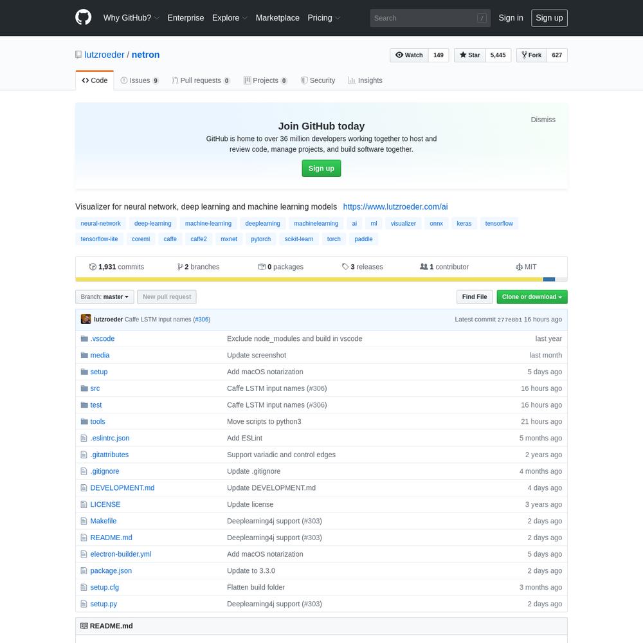Viewport: 643px width, 643px height.
Task: Open the Pricing dropdown menu
Action: click(x=324, y=17)
